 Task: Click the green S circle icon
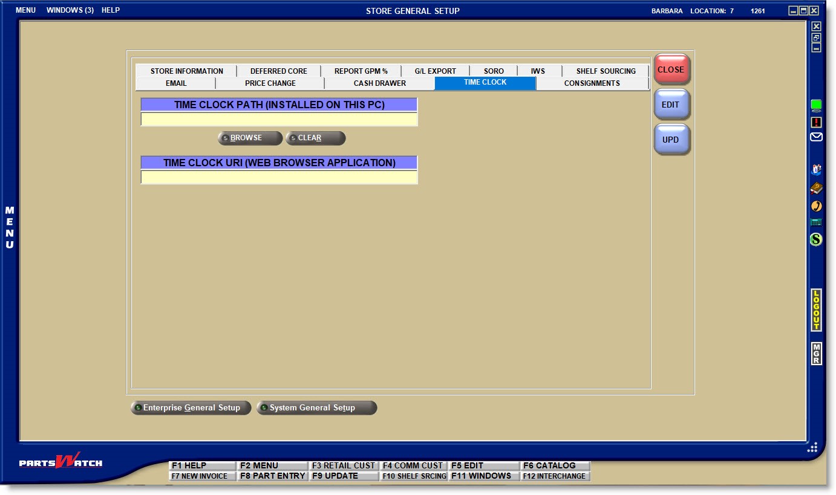[816, 239]
